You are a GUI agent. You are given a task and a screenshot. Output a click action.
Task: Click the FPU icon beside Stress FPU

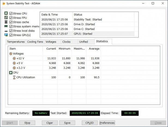click(x=6, y=18)
